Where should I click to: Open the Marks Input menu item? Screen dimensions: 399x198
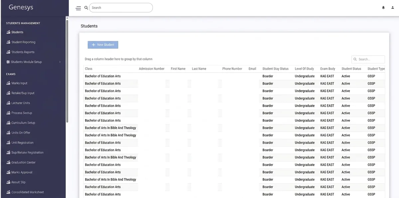(19, 83)
